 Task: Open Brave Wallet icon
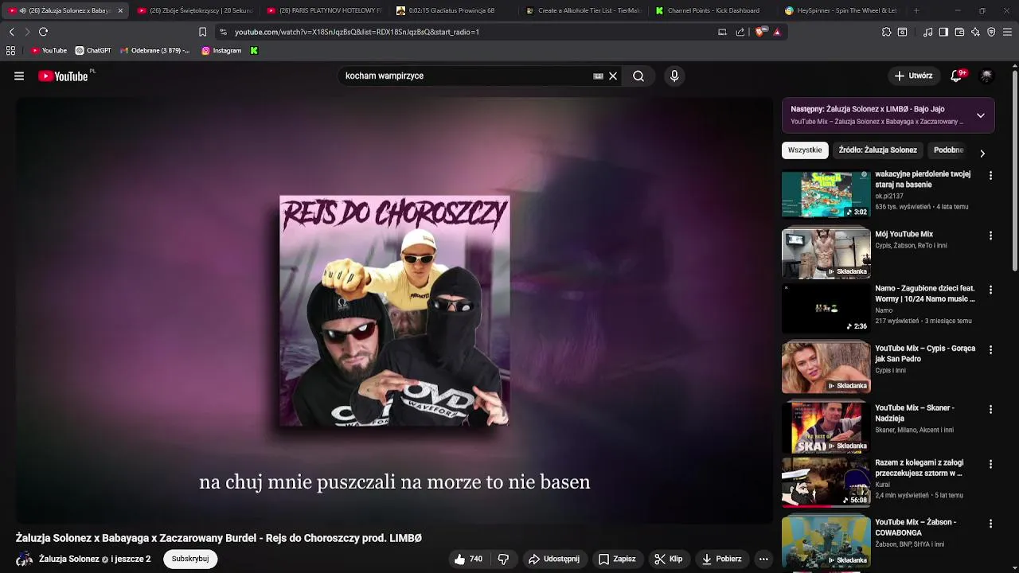[x=959, y=32]
